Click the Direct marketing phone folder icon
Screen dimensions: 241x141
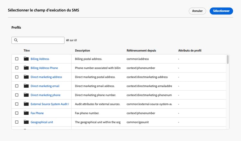tap(26, 95)
